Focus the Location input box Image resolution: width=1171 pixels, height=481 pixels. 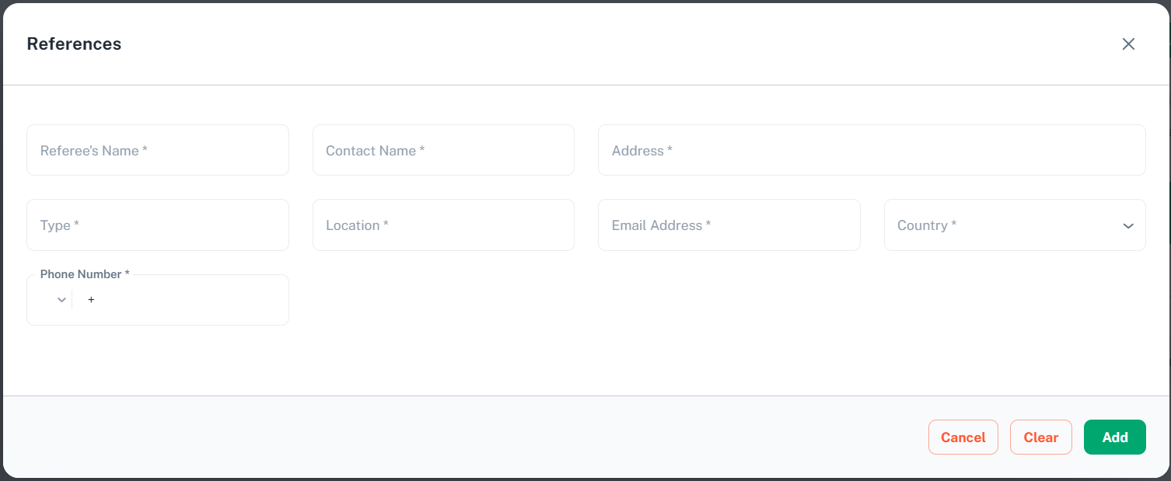tap(443, 225)
